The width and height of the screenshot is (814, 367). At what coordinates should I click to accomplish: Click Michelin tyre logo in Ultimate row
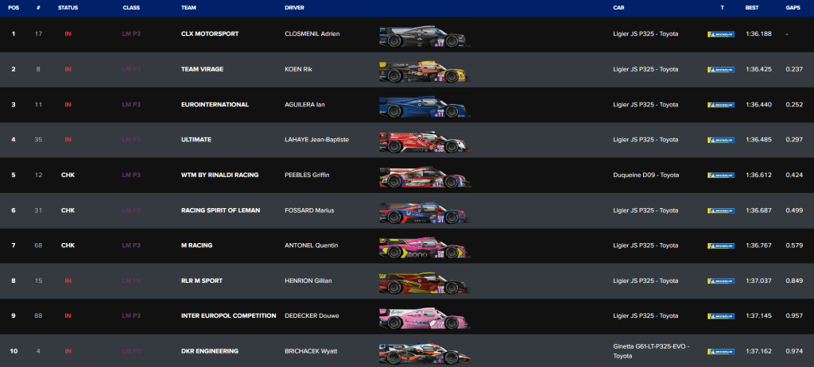pyautogui.click(x=720, y=140)
